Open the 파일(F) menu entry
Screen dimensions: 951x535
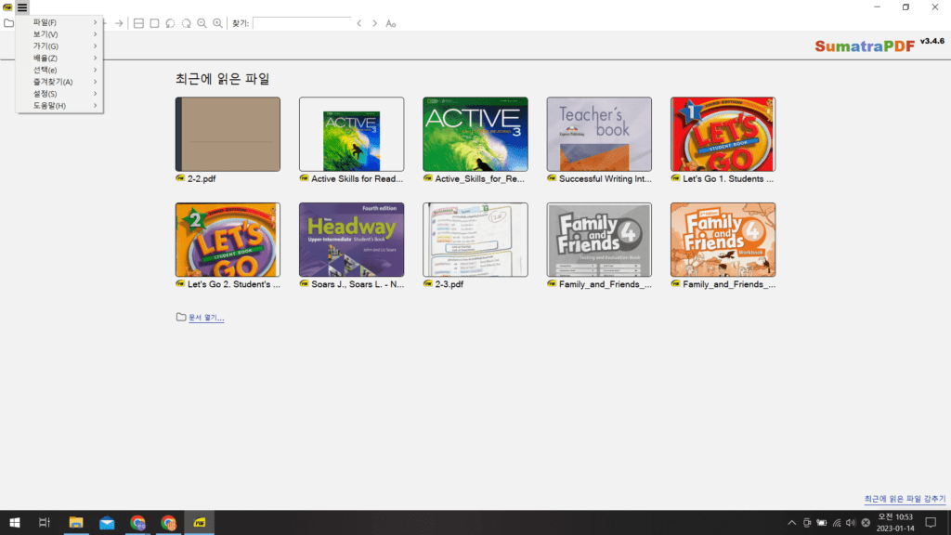click(x=59, y=22)
